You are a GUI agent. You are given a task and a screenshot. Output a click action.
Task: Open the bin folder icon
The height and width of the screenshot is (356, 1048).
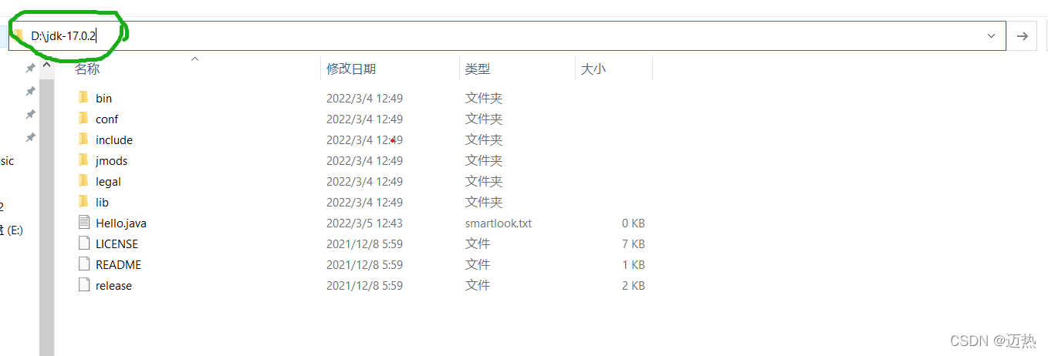(83, 98)
